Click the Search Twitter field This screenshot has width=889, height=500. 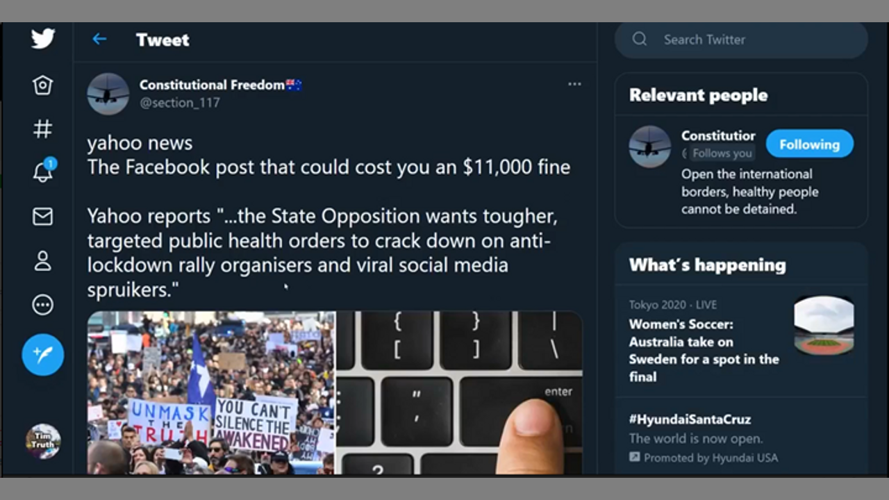(741, 40)
